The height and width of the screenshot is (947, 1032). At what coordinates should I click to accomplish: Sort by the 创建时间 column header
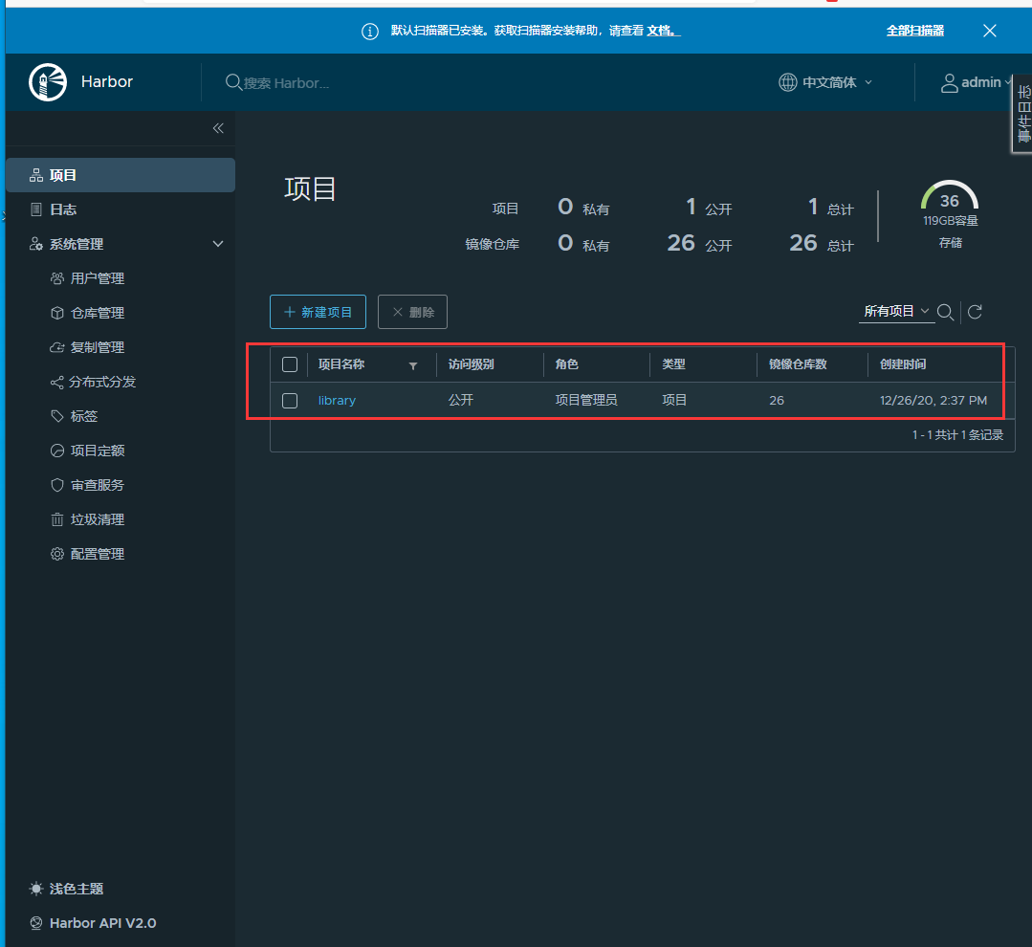coord(903,363)
